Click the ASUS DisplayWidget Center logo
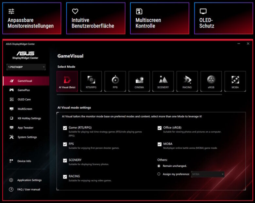The height and width of the screenshot is (203, 255). (x=25, y=55)
